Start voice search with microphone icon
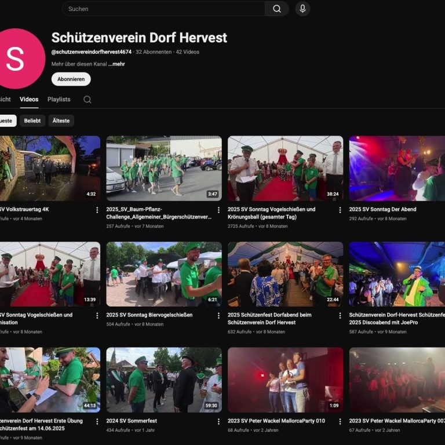 (x=302, y=9)
